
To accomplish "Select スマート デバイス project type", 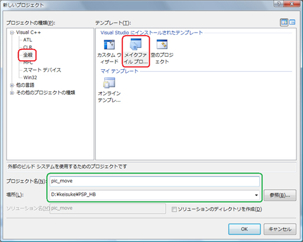I will [x=42, y=70].
